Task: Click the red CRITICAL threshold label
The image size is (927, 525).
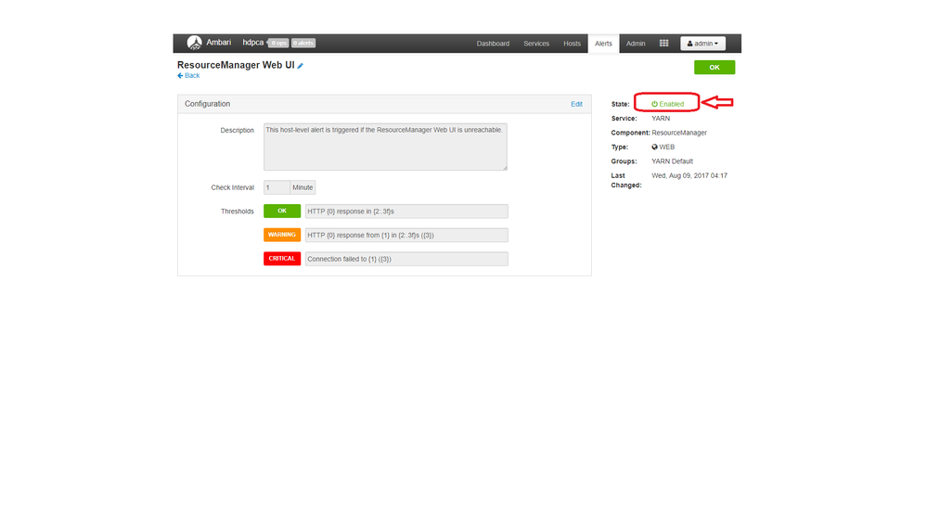Action: [x=282, y=259]
